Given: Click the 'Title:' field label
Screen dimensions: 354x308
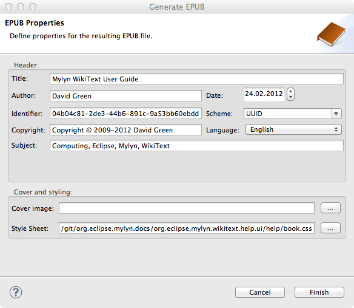Looking at the screenshot, I should point(19,78).
